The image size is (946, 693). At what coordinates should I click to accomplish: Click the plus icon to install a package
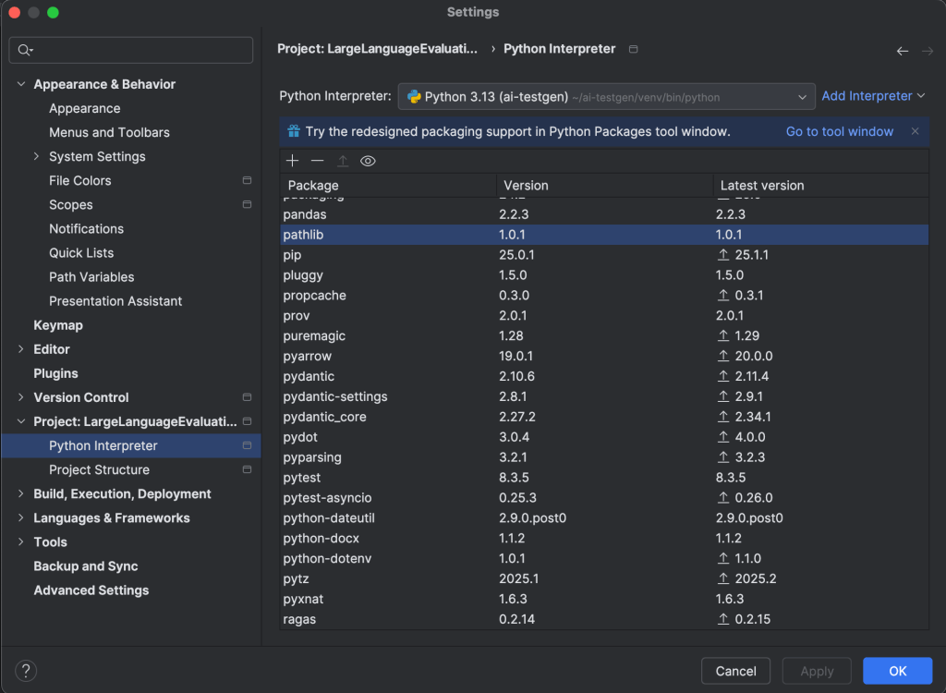(x=293, y=161)
